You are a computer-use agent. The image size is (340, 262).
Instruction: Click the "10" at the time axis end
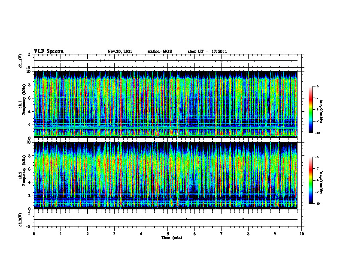click(302, 234)
